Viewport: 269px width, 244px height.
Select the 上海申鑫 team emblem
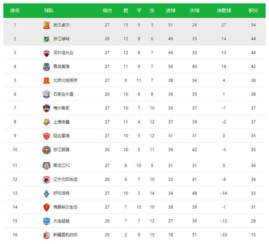[46, 122]
